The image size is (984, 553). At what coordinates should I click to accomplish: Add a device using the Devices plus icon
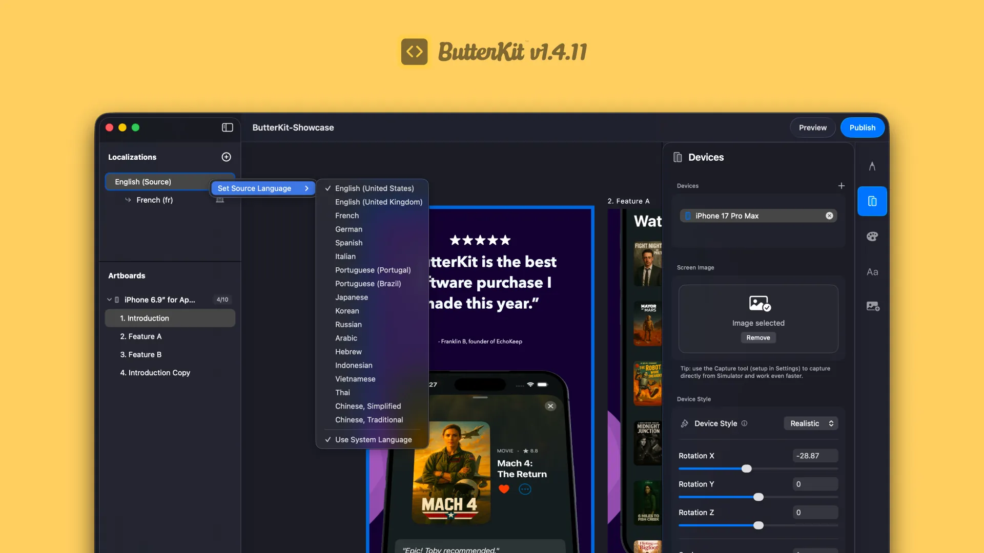(841, 185)
